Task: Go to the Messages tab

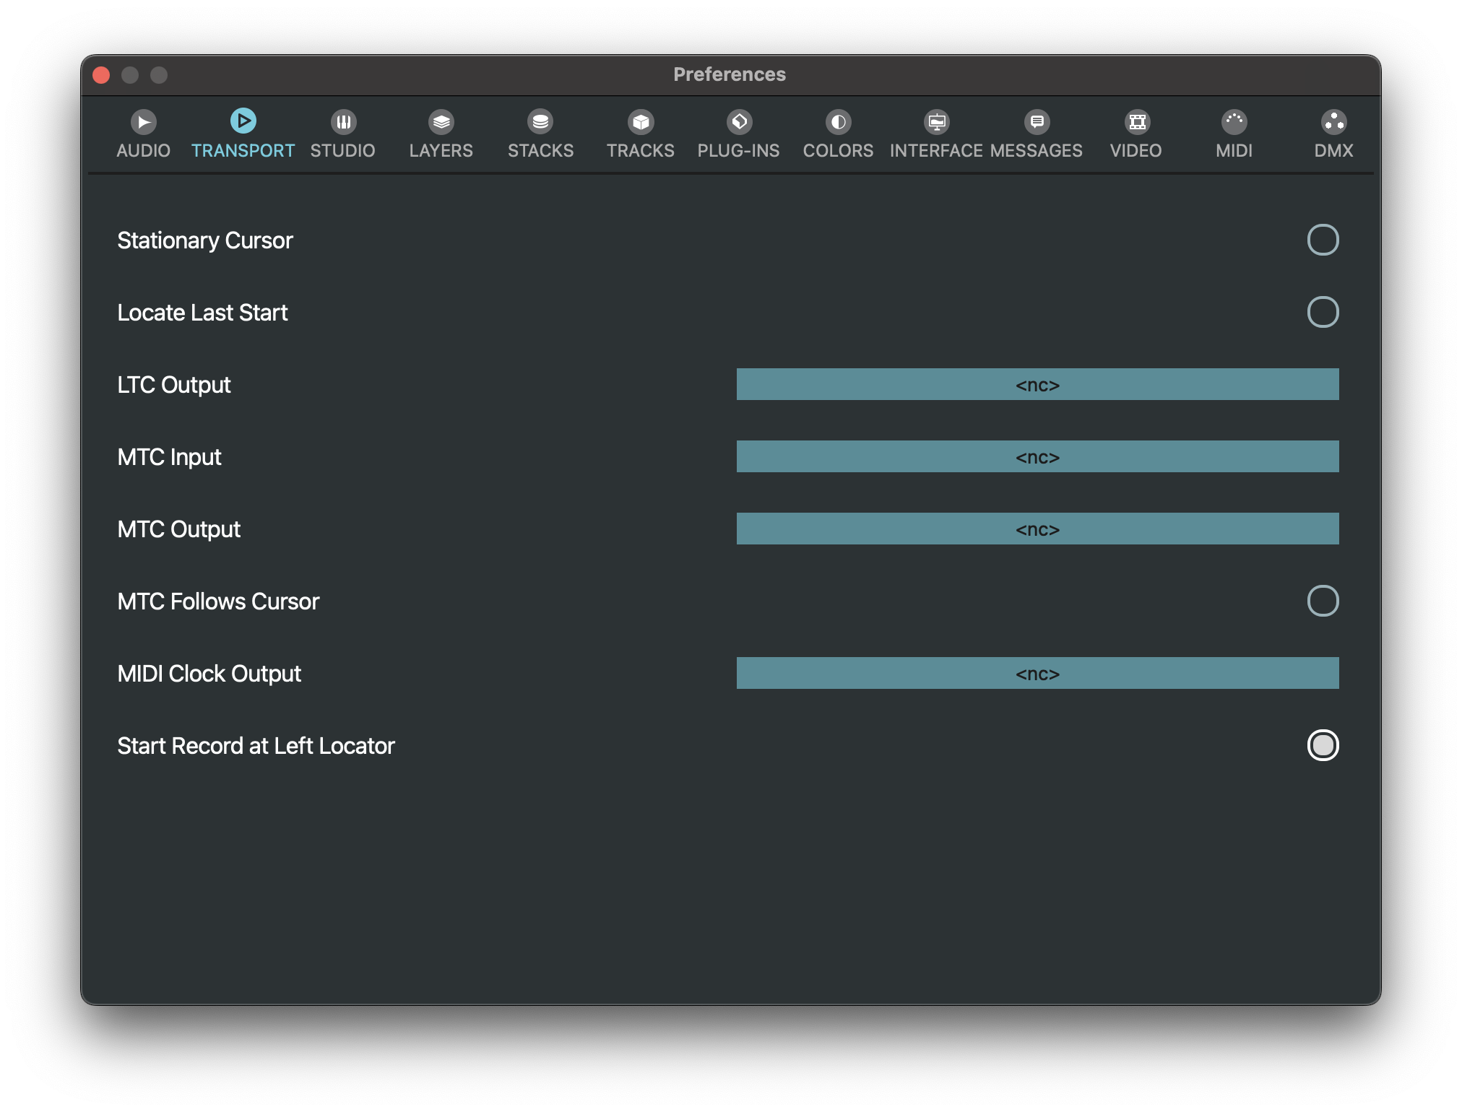Action: 1037,150
